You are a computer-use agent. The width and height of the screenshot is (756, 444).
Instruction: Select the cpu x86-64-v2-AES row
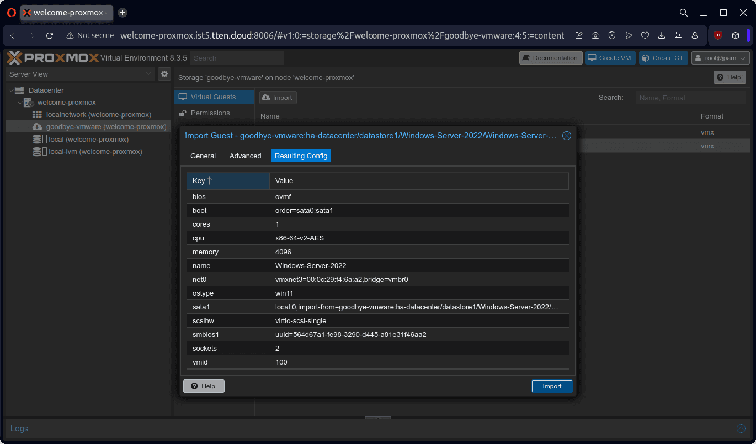coord(378,238)
